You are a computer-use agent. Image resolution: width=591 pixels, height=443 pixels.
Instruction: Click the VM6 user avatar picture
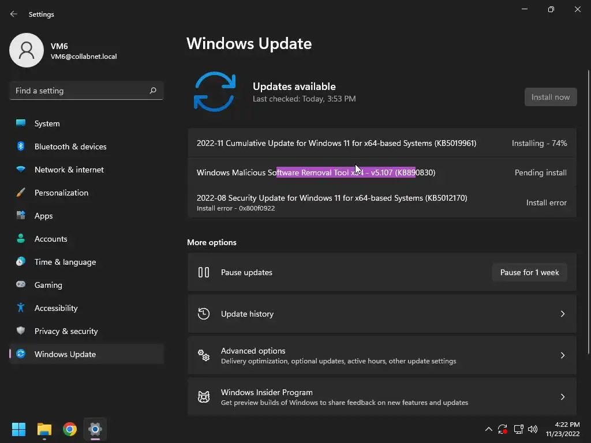pyautogui.click(x=27, y=50)
